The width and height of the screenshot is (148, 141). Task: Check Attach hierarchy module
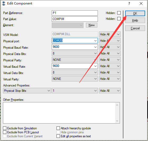58,128
